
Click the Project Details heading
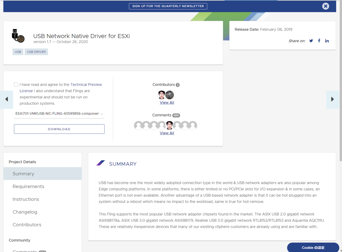coord(22,162)
